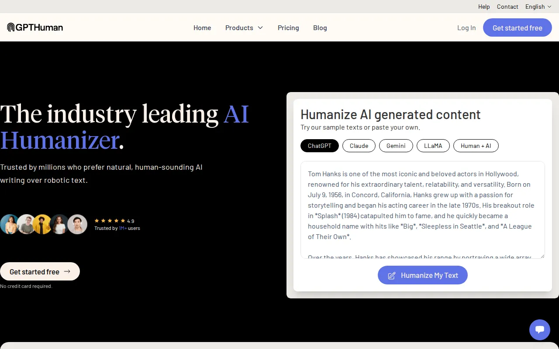559x349 pixels.
Task: Open the English language selector
Action: click(x=538, y=7)
